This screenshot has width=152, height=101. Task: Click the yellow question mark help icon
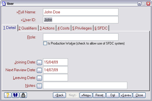8,95
